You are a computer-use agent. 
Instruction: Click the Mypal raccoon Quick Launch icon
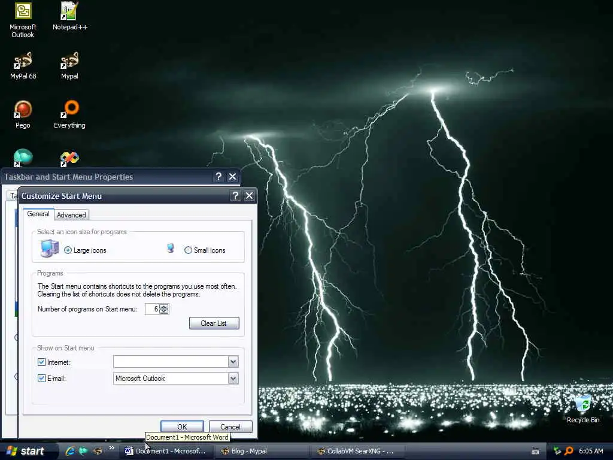pos(98,451)
